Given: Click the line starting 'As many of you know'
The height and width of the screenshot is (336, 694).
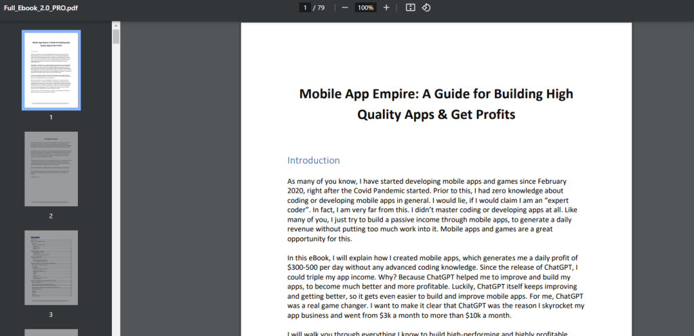Looking at the screenshot, I should 427,181.
